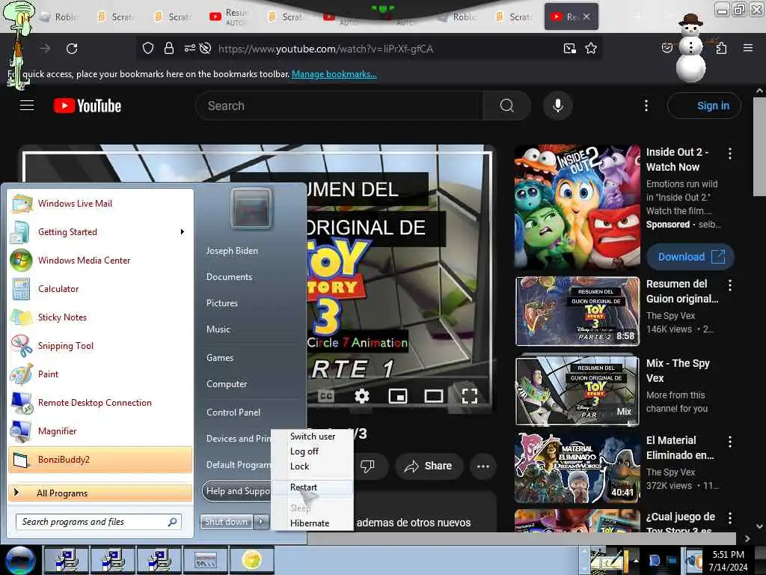
Task: Dislike the video
Action: (x=367, y=466)
